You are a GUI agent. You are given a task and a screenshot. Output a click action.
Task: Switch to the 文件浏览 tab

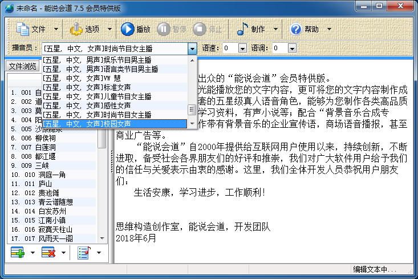[x=22, y=66]
